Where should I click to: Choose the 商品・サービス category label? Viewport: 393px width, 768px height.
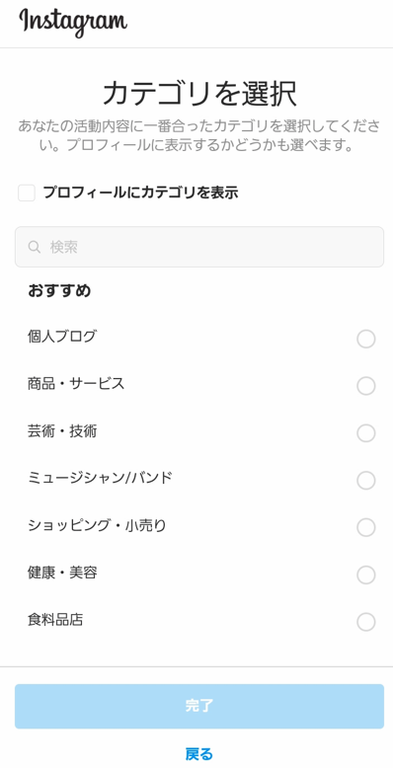coord(76,384)
